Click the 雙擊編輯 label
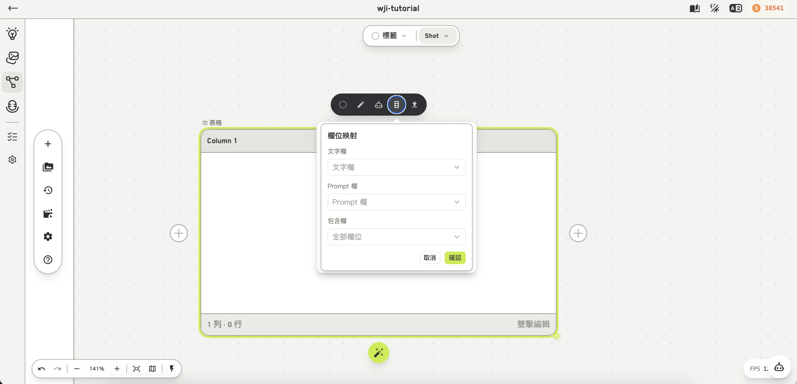Viewport: 797px width, 384px height. point(533,324)
